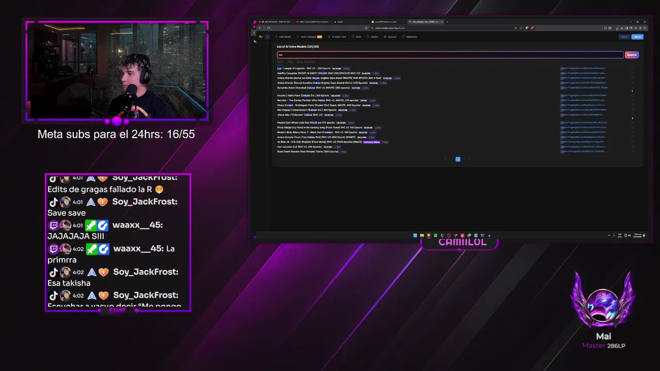Favorite the Sabrina Carpenter model
The image size is (660, 371).
[x=633, y=73]
